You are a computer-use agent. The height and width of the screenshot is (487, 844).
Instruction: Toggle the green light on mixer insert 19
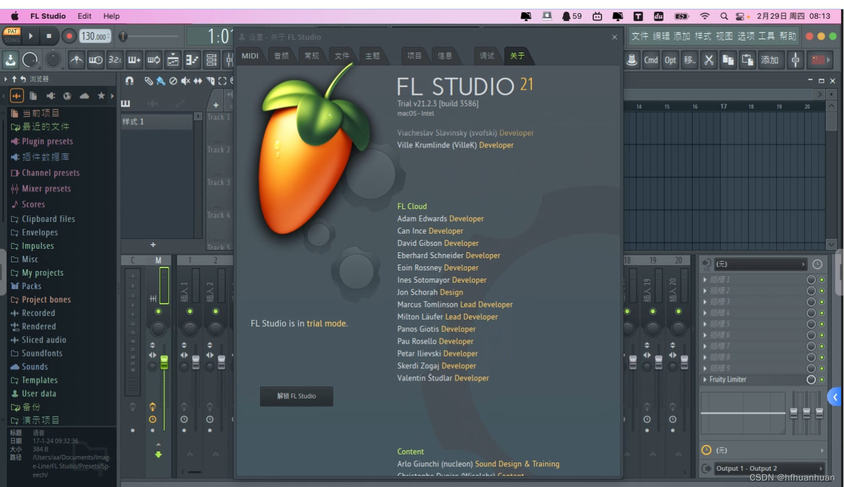click(x=652, y=311)
